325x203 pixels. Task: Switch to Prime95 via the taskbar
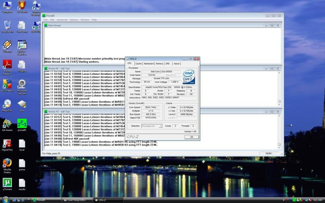[x=46, y=200]
